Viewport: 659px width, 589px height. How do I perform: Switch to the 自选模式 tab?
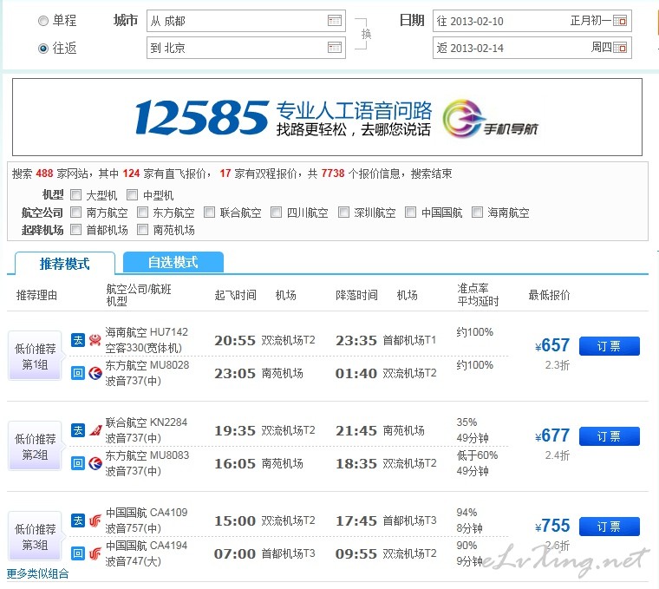click(x=173, y=262)
